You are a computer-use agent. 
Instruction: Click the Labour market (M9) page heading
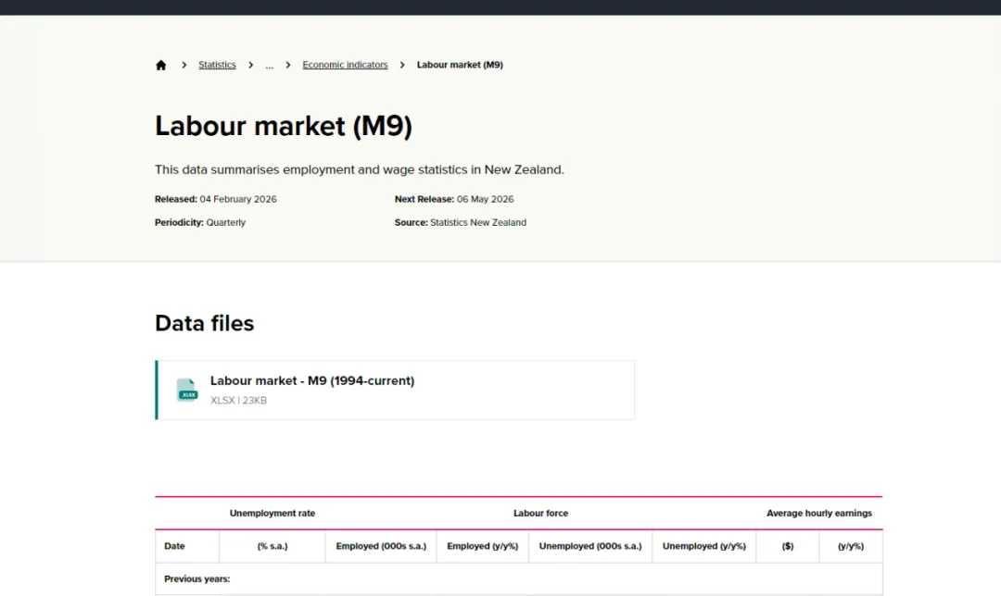point(284,126)
